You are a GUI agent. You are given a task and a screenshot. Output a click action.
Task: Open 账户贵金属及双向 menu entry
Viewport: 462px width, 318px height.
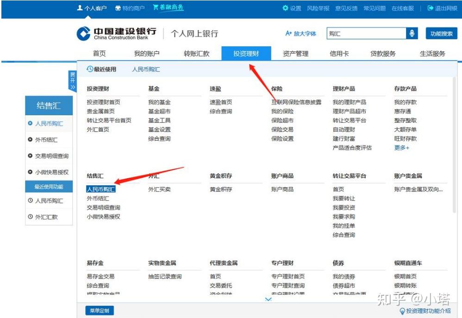click(x=418, y=189)
